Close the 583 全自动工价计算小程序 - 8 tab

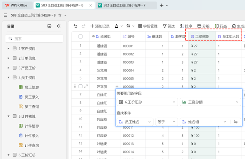click(x=91, y=5)
